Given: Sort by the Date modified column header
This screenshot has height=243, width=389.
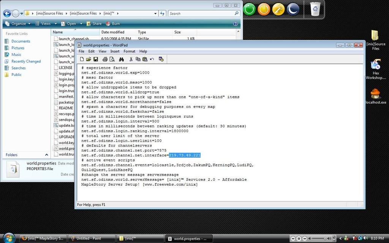Looking at the screenshot, I should (118, 32).
